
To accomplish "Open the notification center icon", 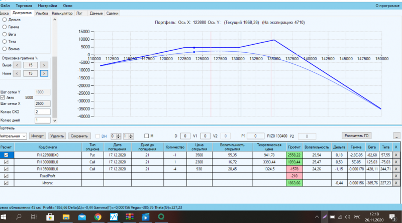I will click(392, 217).
